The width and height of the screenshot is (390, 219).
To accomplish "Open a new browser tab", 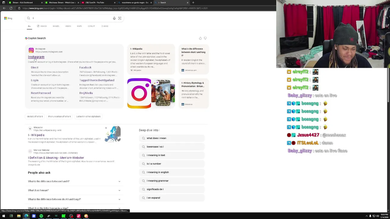I will coord(193,2).
